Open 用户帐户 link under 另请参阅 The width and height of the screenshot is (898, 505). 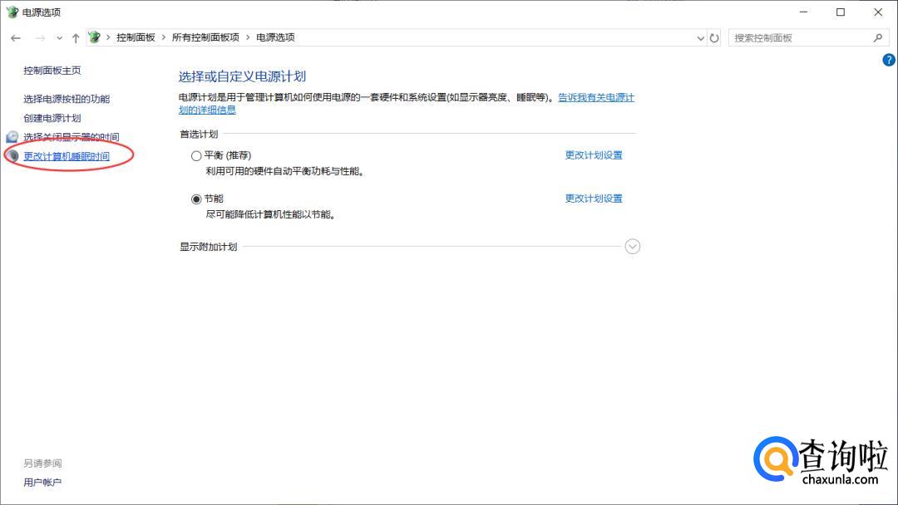coord(42,482)
